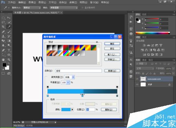
Task: Switch to the 色板 swatches tab
Action: (144, 14)
